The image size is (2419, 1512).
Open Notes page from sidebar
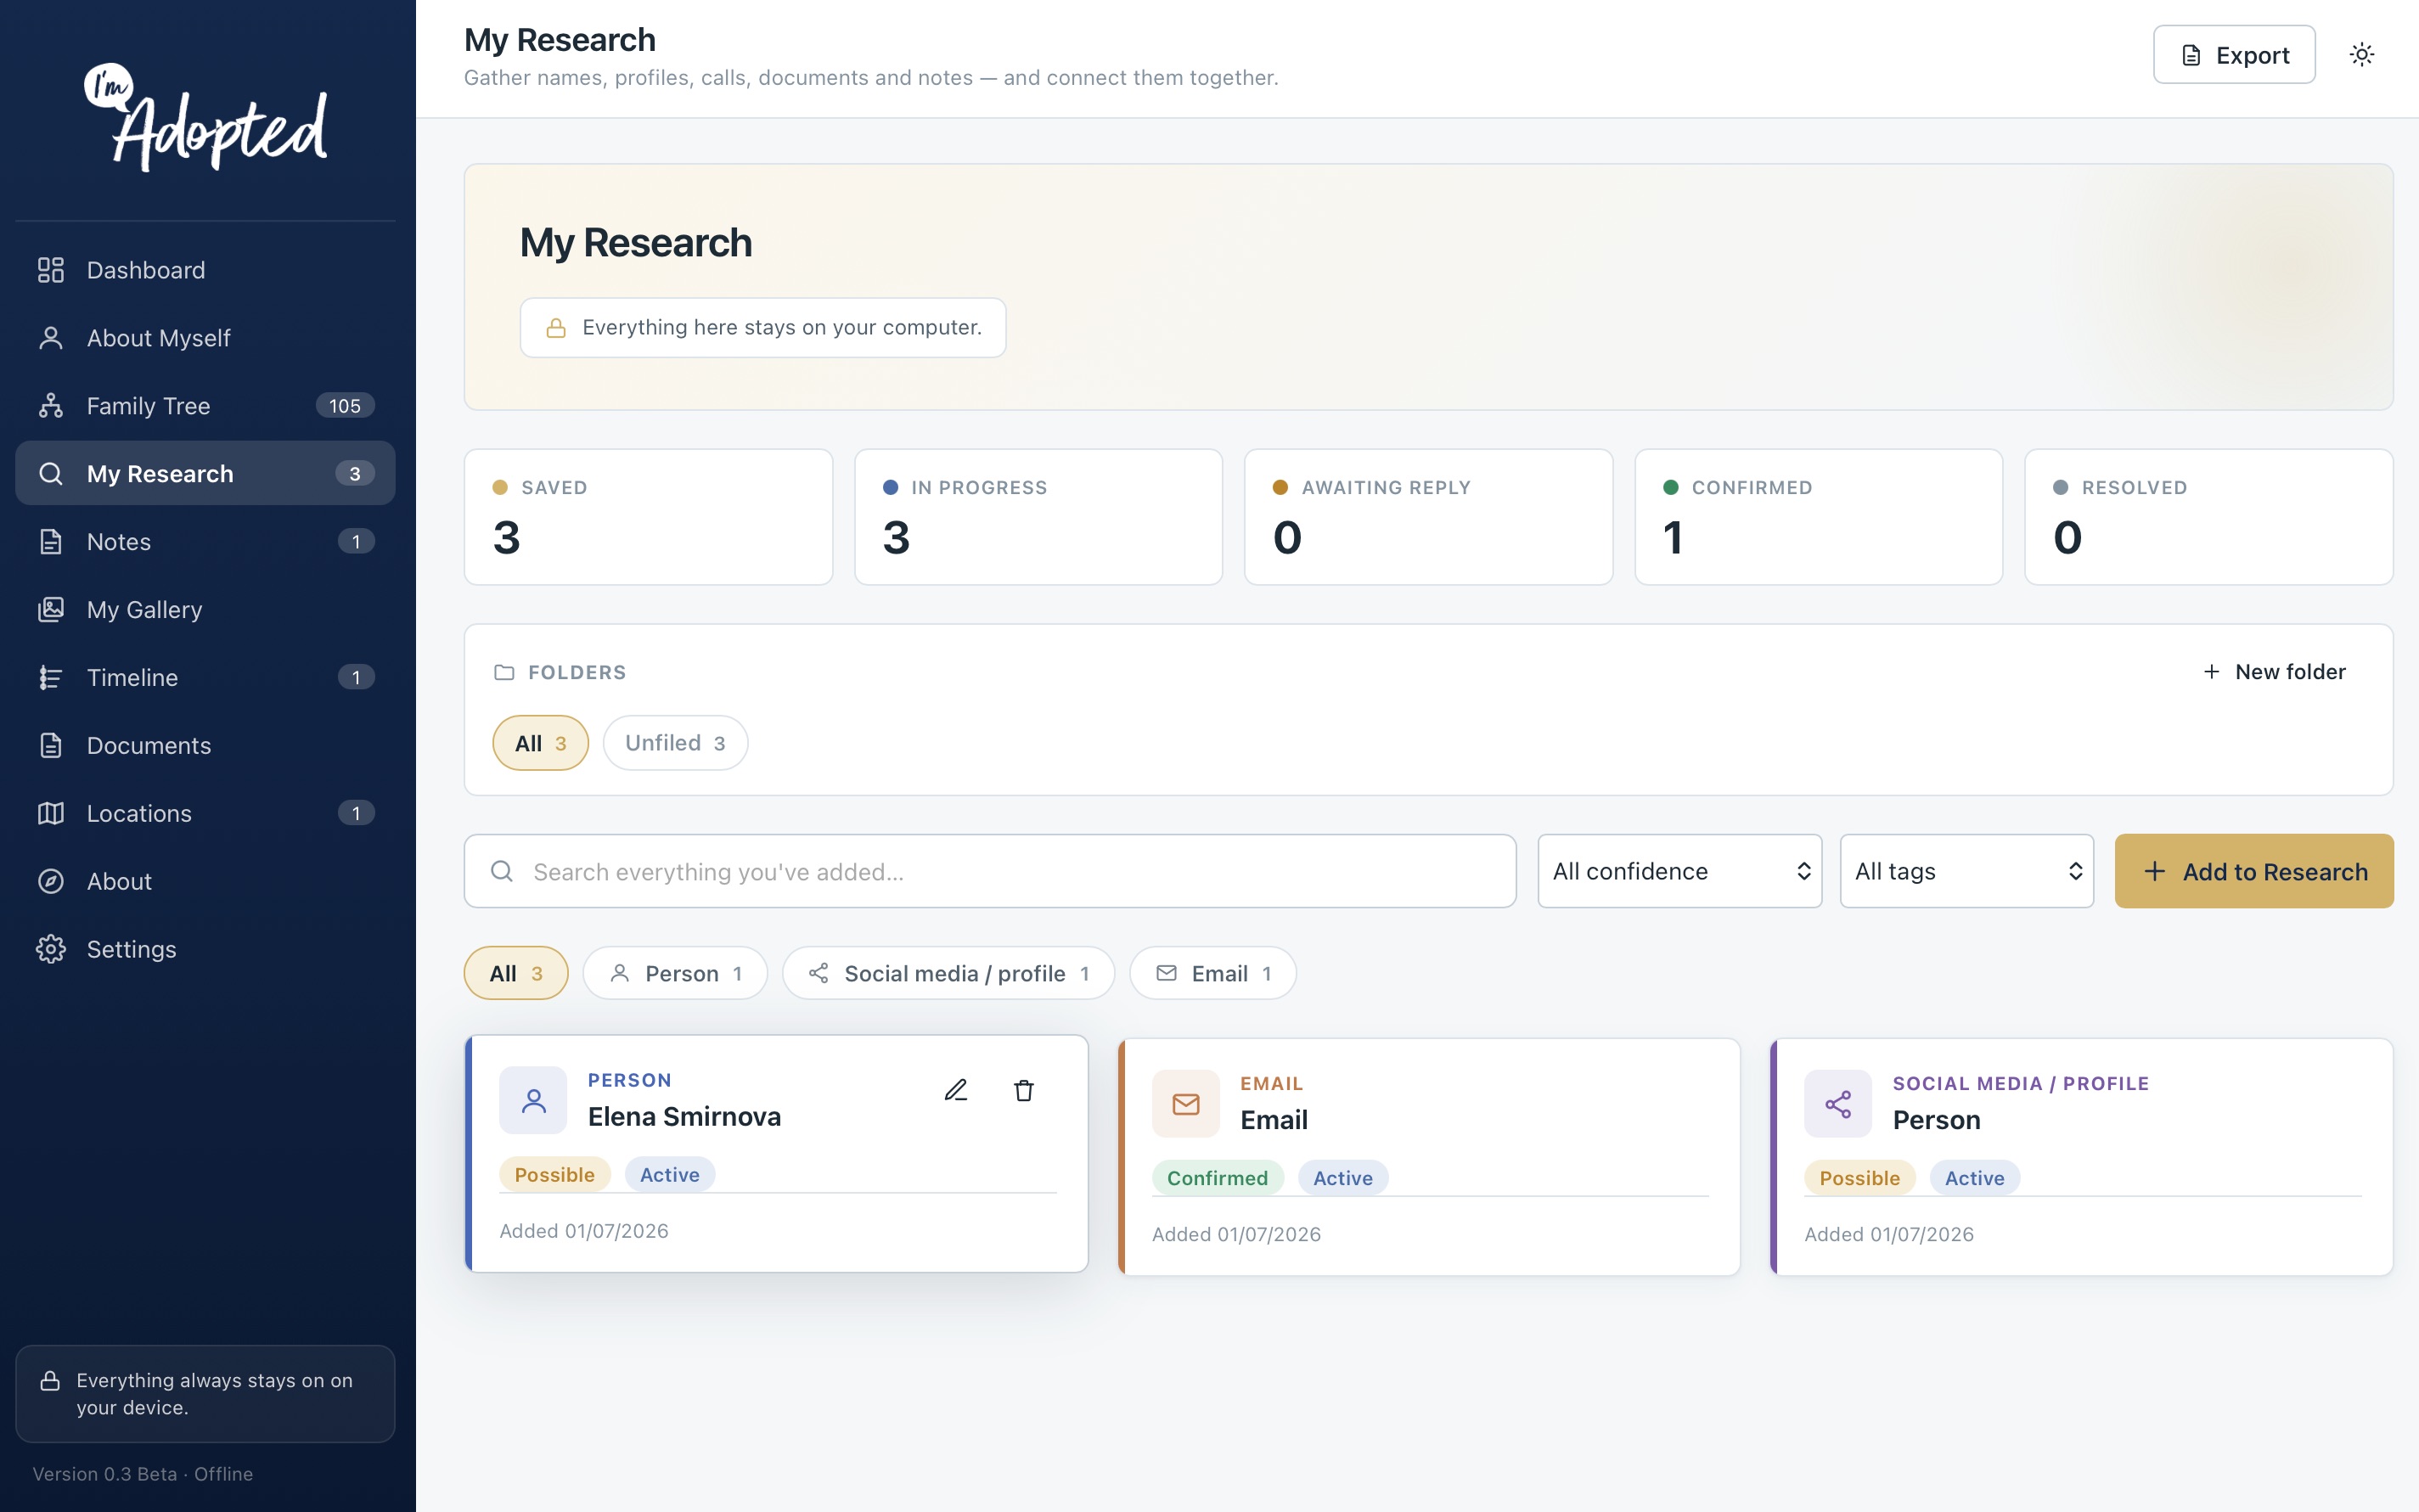click(x=205, y=542)
